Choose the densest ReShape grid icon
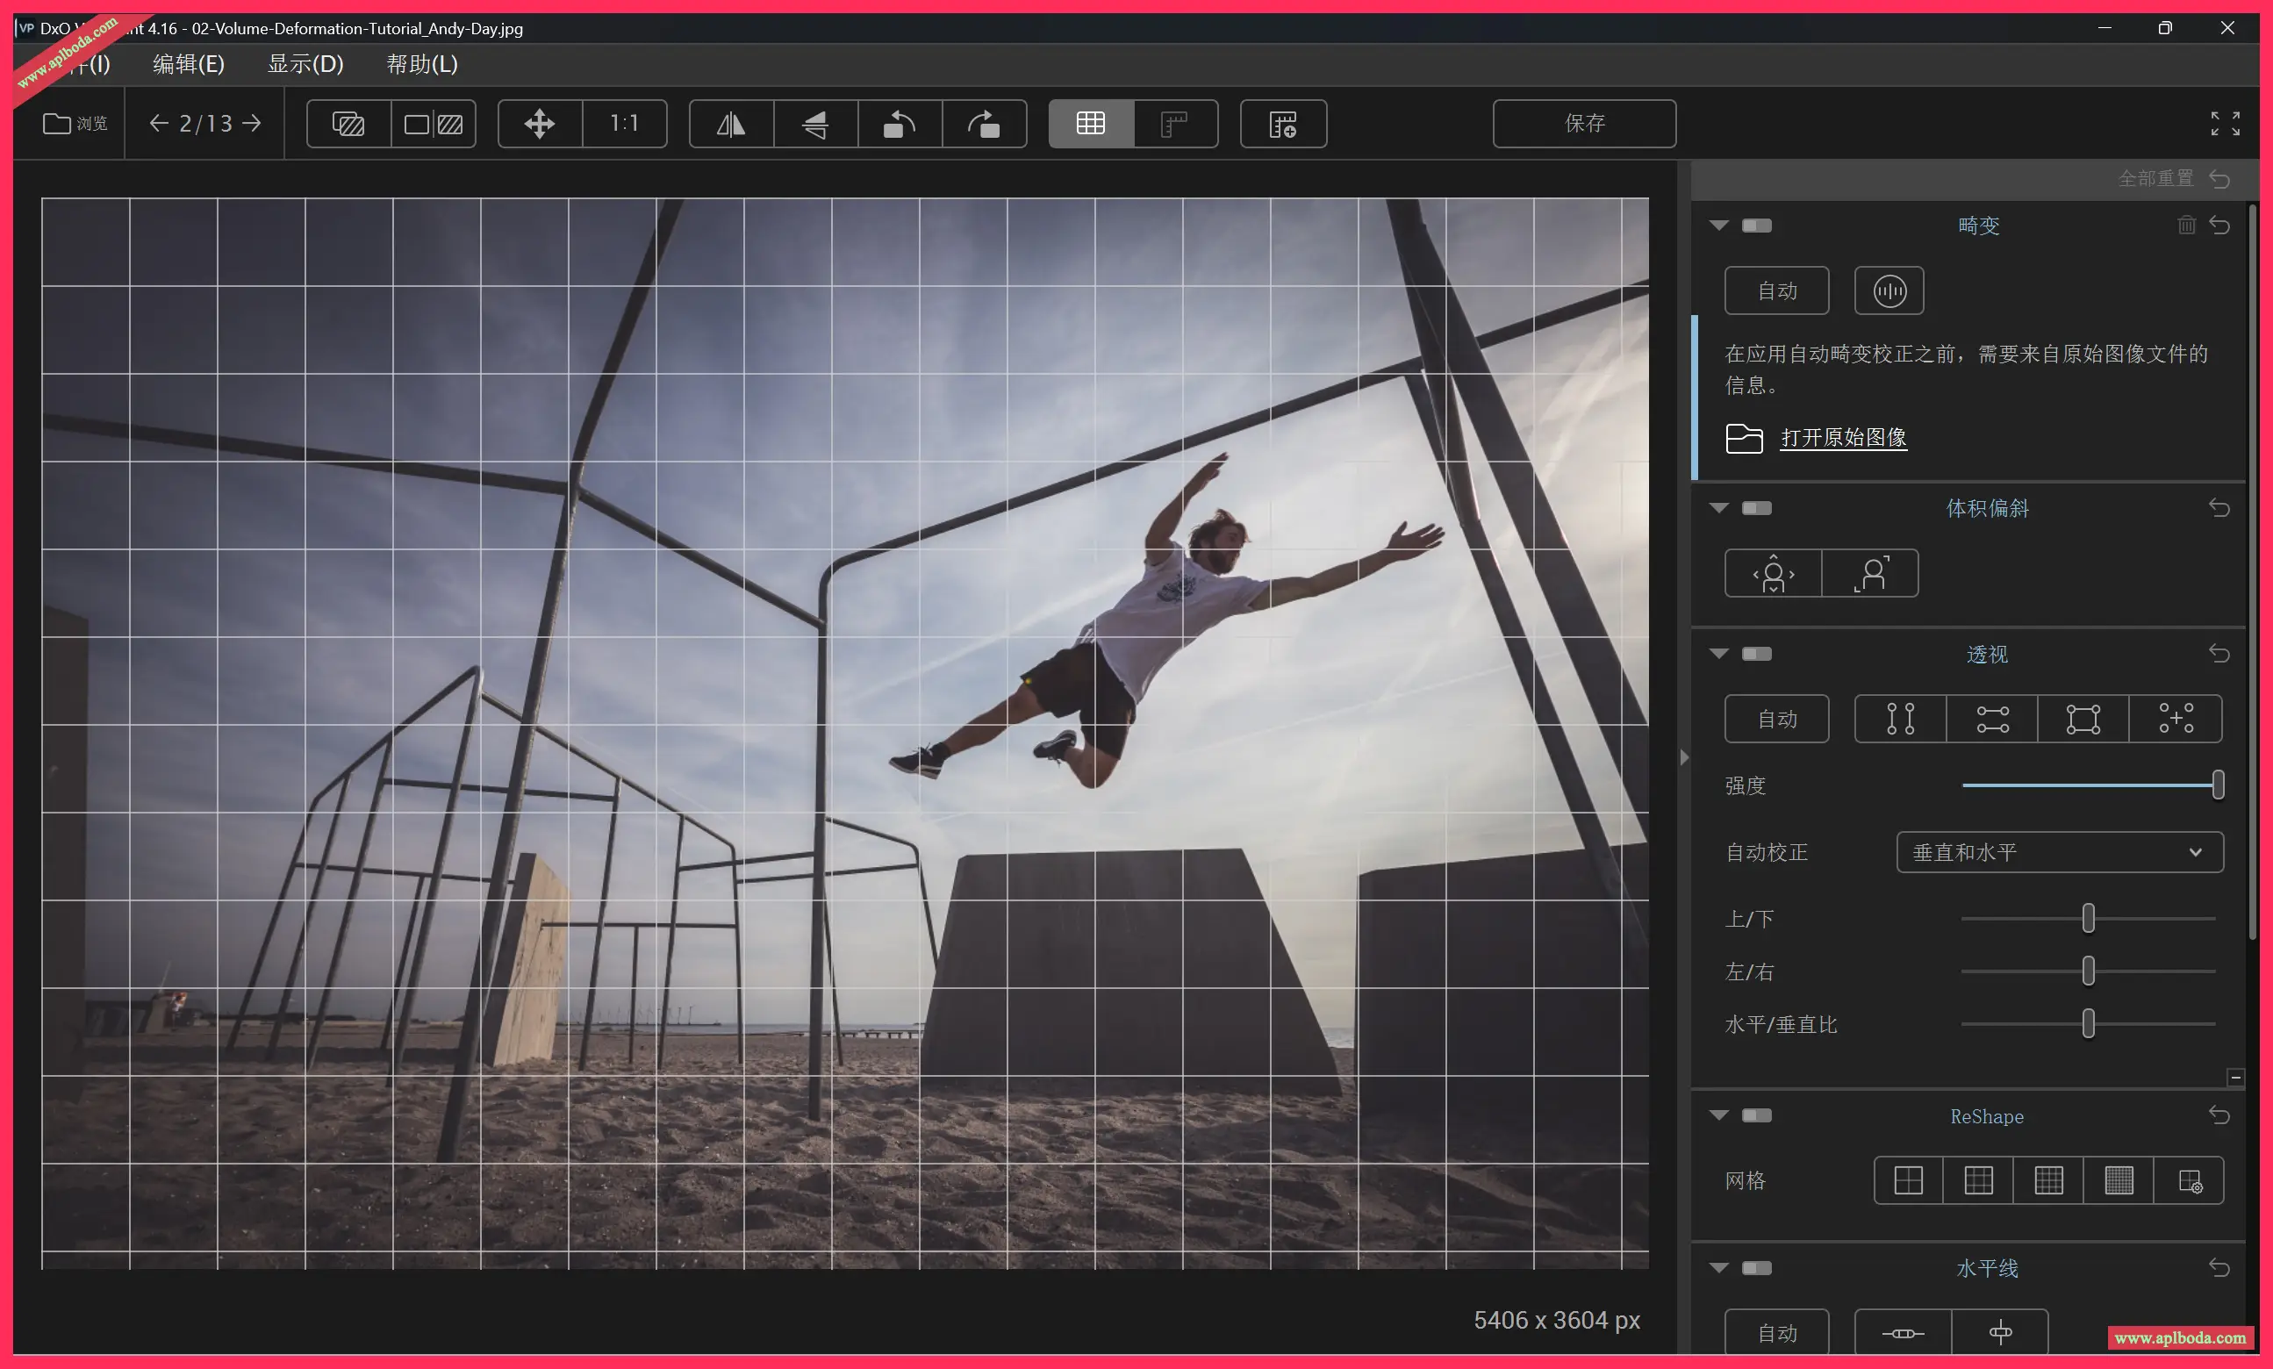This screenshot has width=2273, height=1369. tap(2118, 1180)
